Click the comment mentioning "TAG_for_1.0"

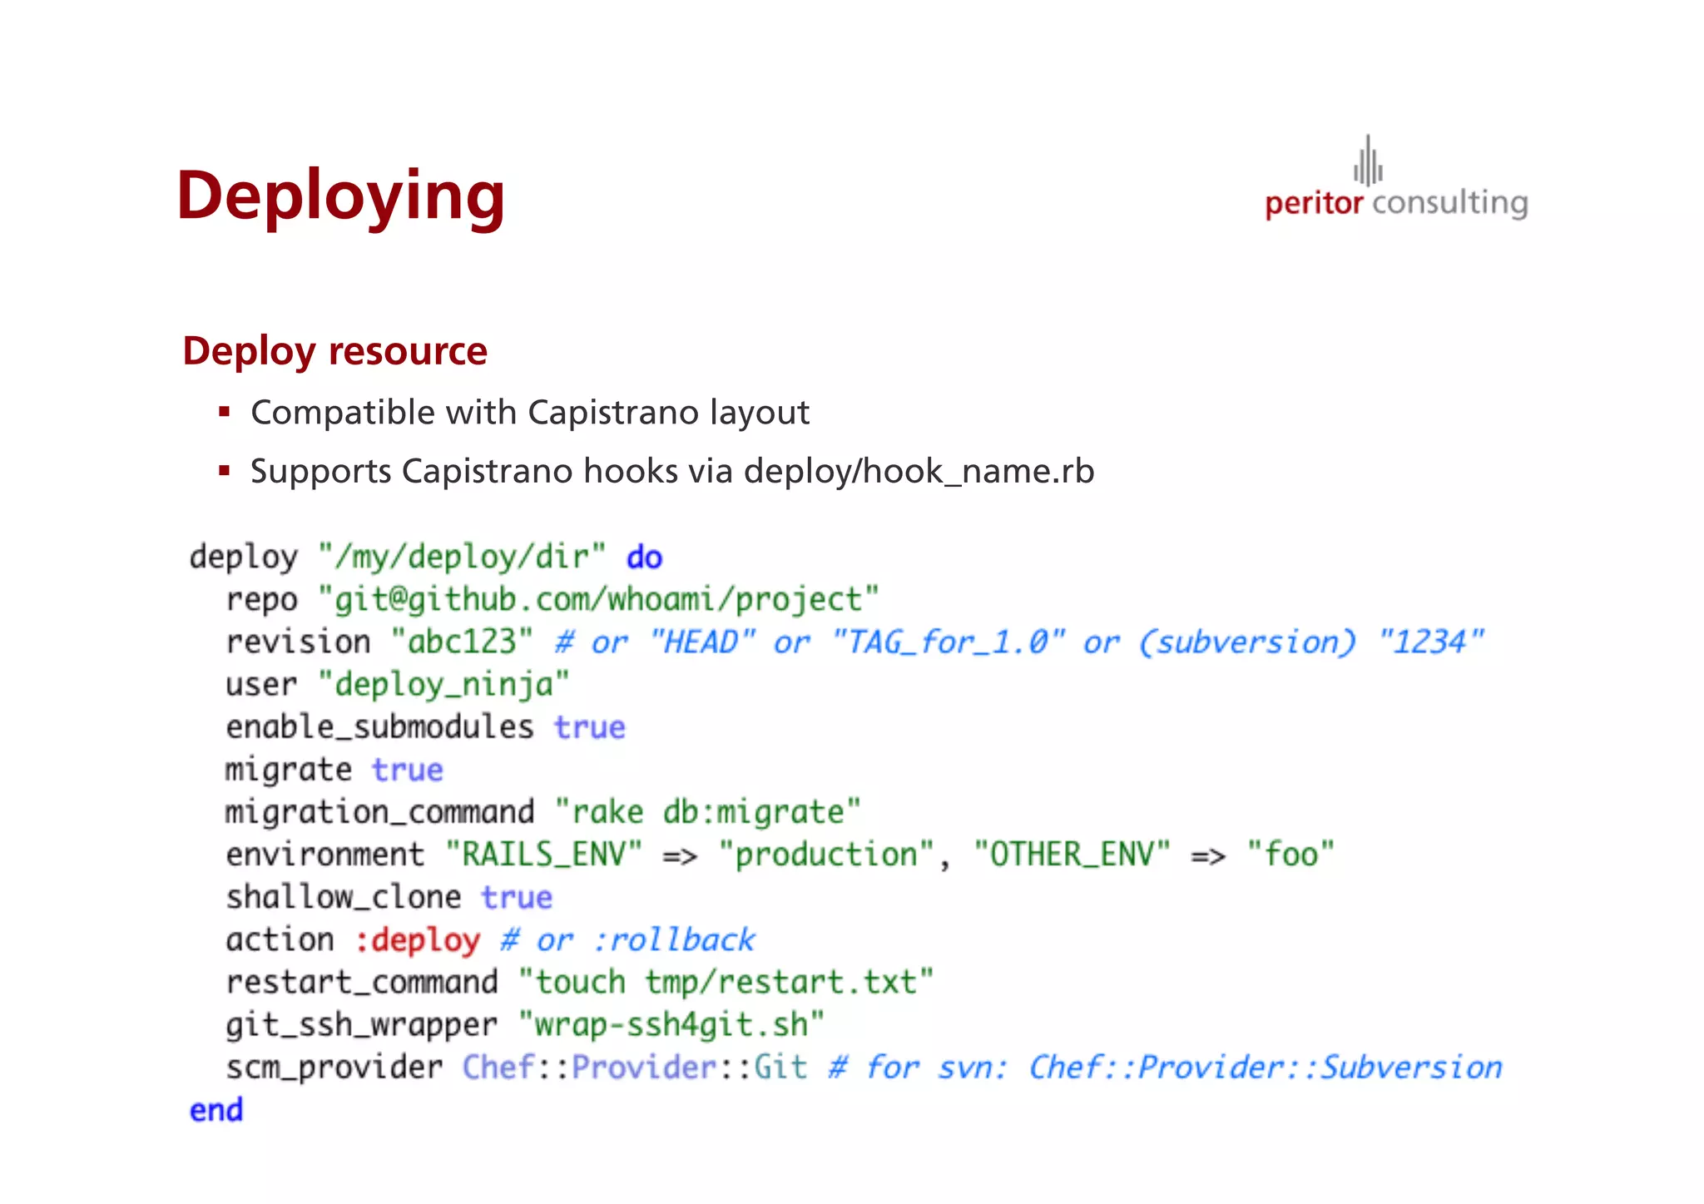pos(1019,642)
